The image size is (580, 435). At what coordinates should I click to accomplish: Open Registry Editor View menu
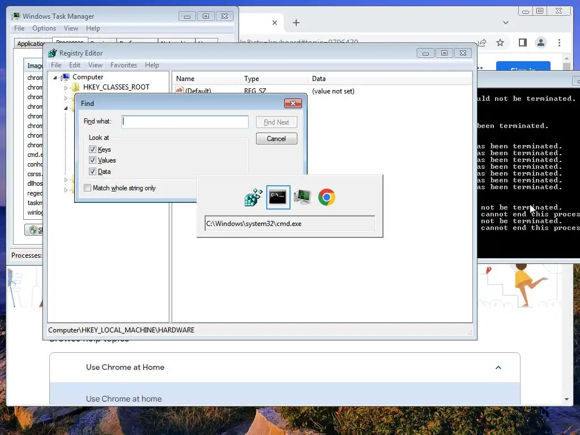click(x=95, y=65)
